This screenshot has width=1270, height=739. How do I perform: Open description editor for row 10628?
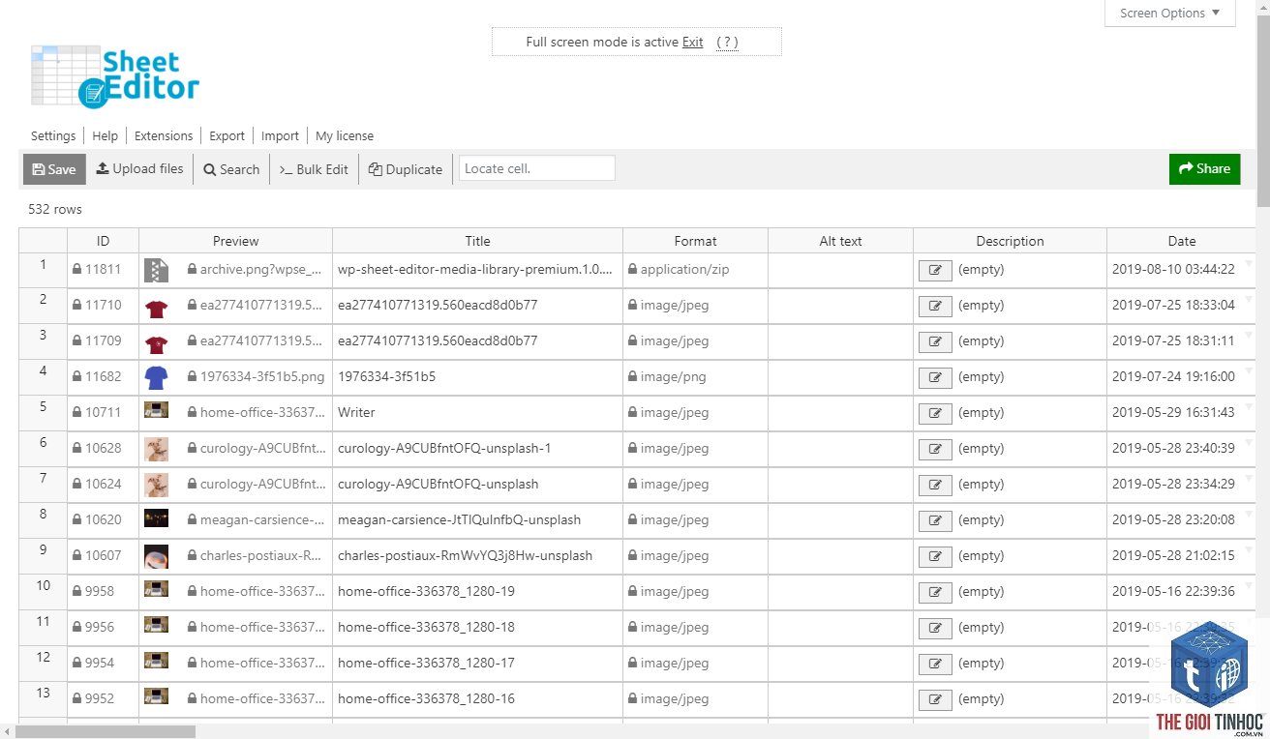tap(935, 450)
